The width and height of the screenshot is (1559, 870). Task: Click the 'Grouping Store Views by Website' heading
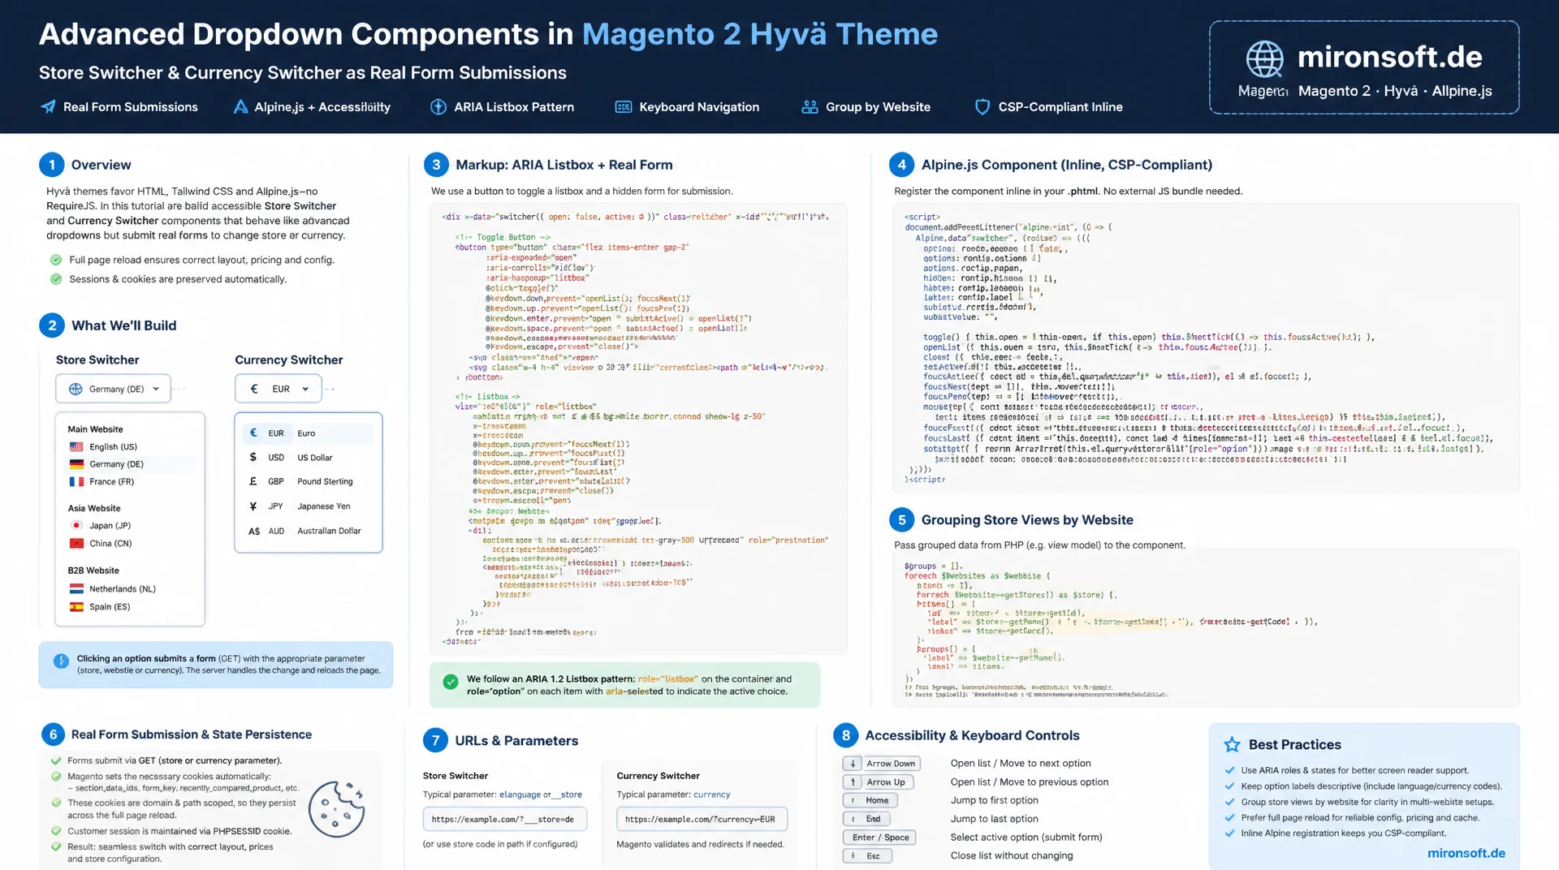click(x=1027, y=520)
